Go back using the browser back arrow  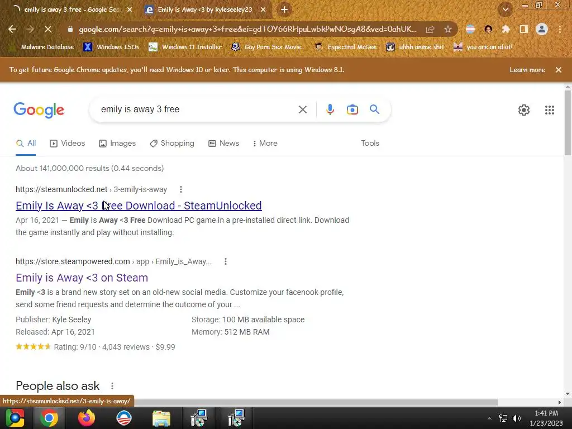pyautogui.click(x=12, y=29)
